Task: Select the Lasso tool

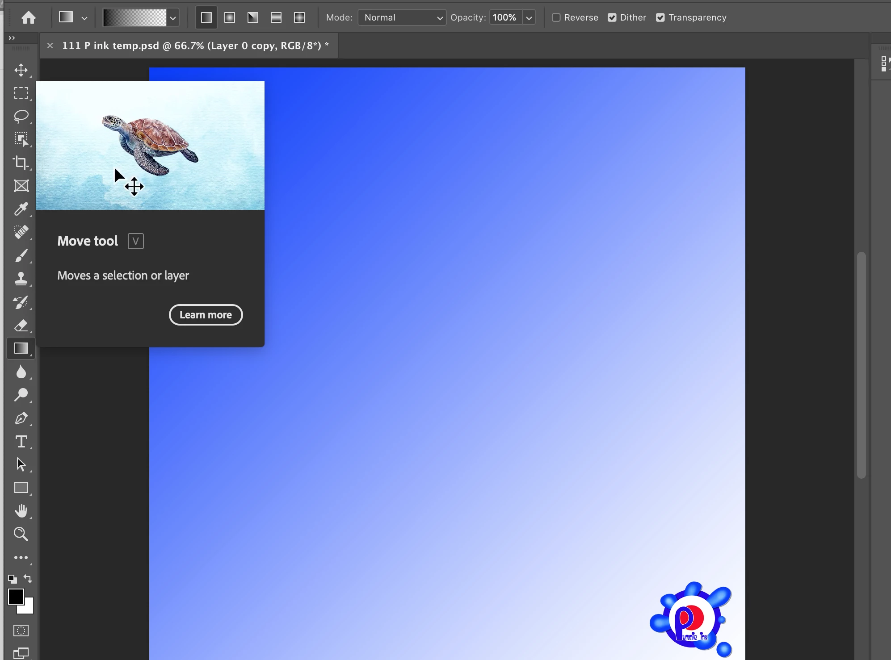Action: [x=21, y=116]
